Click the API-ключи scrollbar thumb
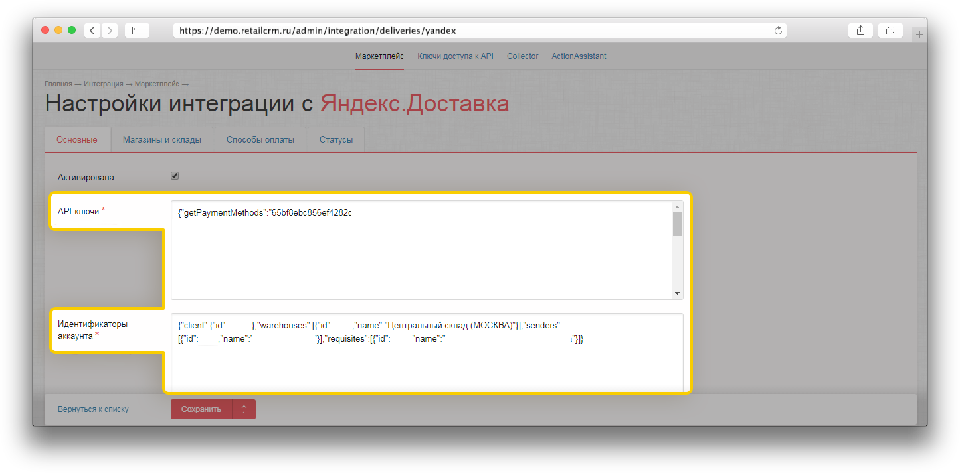 pos(677,224)
